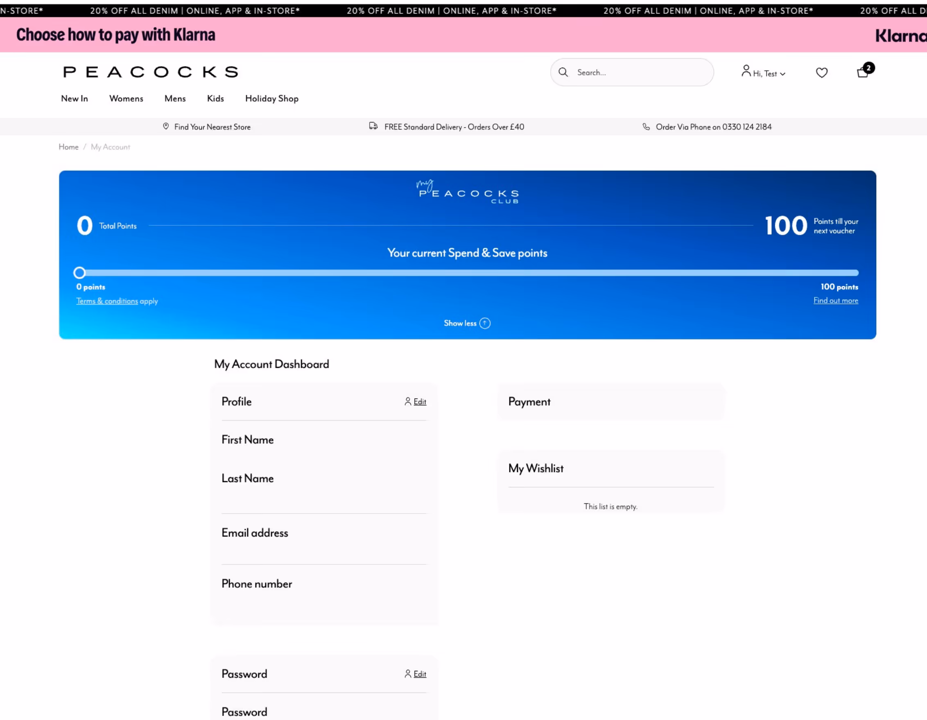Click Find out more link

835,301
